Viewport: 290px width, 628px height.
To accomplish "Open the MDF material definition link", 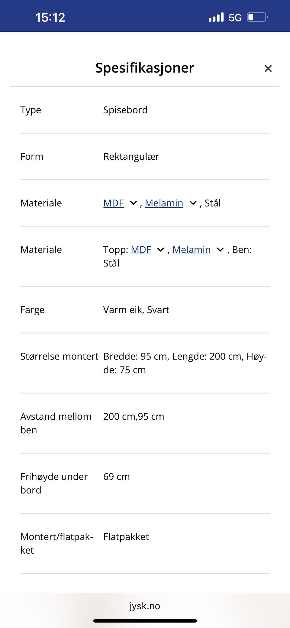I will click(113, 203).
